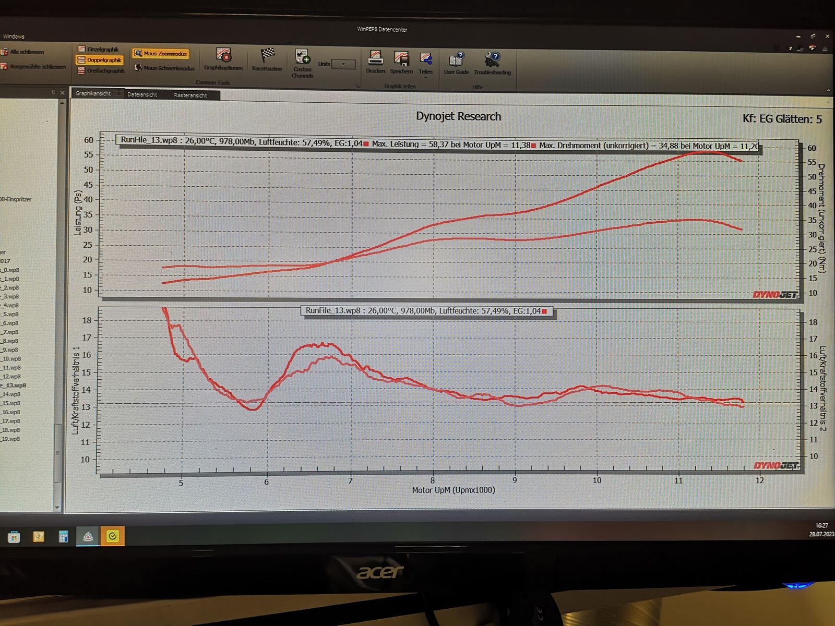The width and height of the screenshot is (835, 626).
Task: Select run file 14.wp8 in list
Action: point(10,394)
